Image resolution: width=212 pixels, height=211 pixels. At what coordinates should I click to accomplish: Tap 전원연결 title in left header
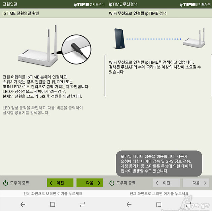(x=10, y=4)
